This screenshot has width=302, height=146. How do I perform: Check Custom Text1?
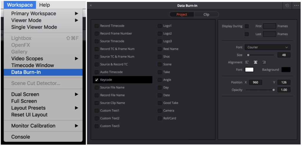(x=96, y=111)
